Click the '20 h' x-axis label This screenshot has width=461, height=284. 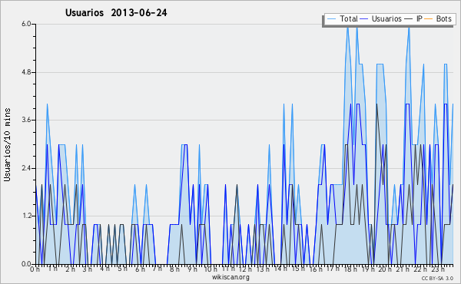tap(385, 269)
